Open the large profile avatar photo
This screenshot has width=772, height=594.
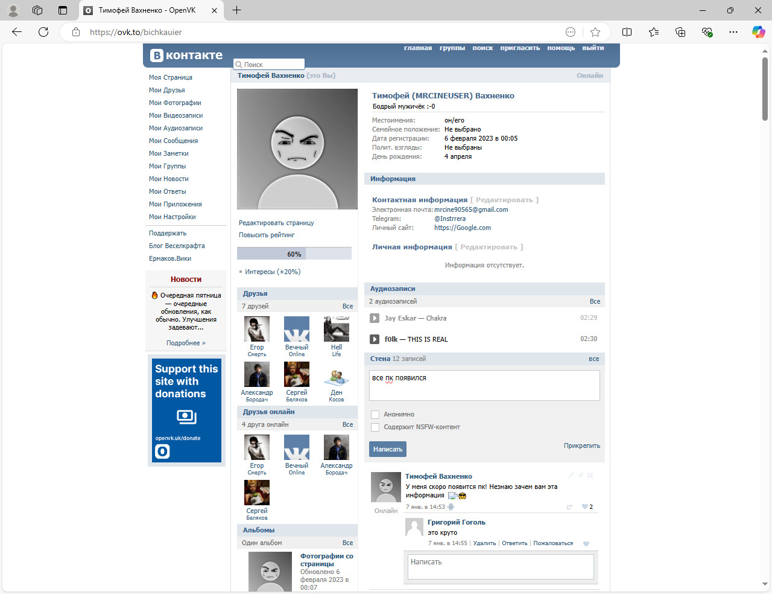click(297, 149)
